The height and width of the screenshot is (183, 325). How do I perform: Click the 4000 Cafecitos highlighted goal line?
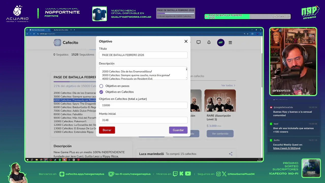point(75,100)
